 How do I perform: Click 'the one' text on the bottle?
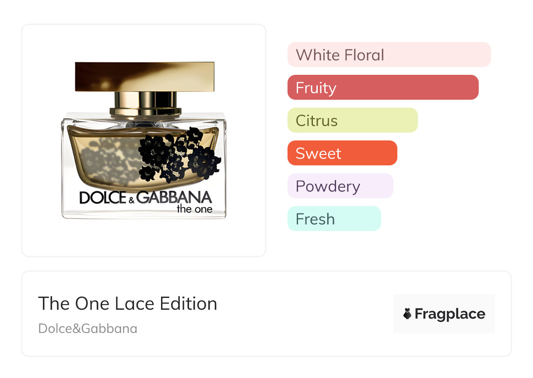pos(195,209)
